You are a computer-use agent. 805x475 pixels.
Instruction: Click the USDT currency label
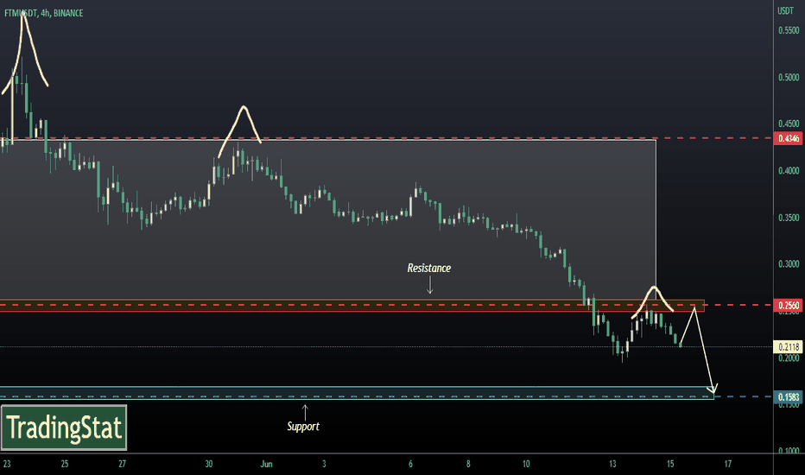tap(785, 10)
